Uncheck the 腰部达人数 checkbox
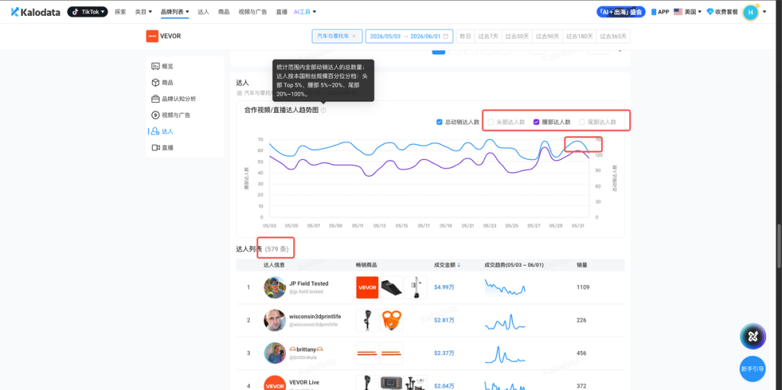 [x=537, y=122]
